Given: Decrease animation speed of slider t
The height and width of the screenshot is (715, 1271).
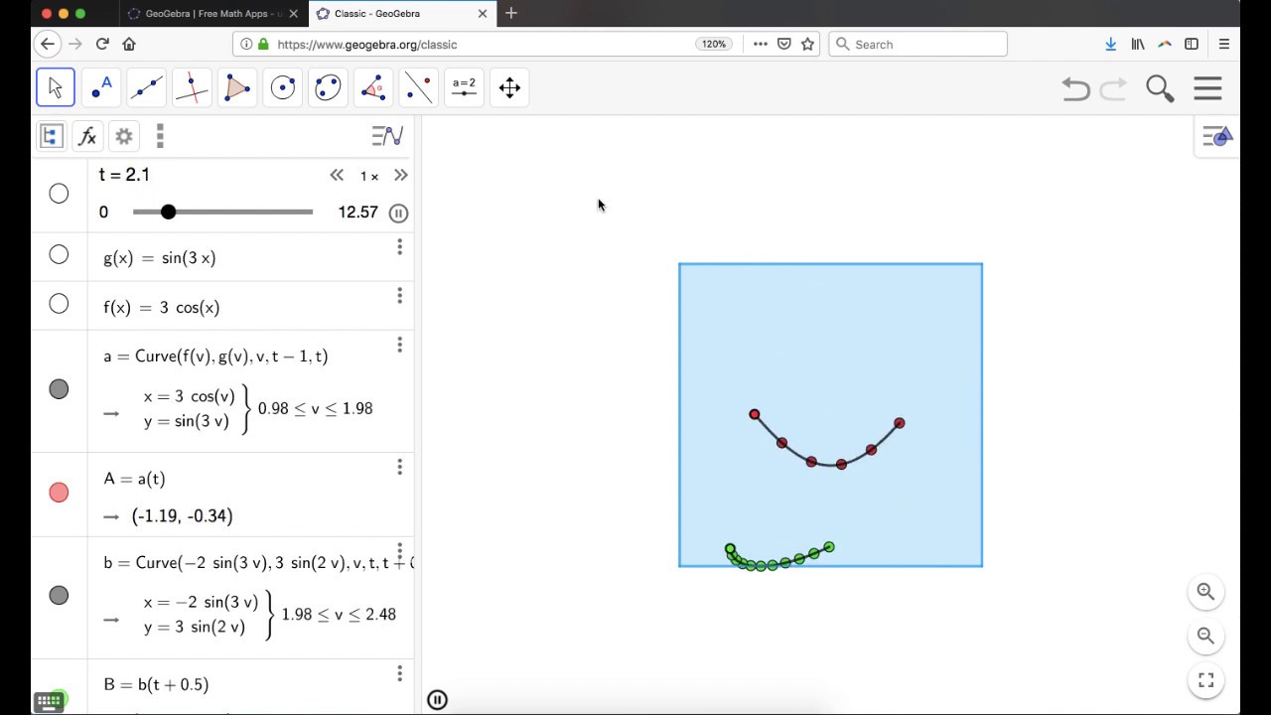Looking at the screenshot, I should [x=337, y=175].
